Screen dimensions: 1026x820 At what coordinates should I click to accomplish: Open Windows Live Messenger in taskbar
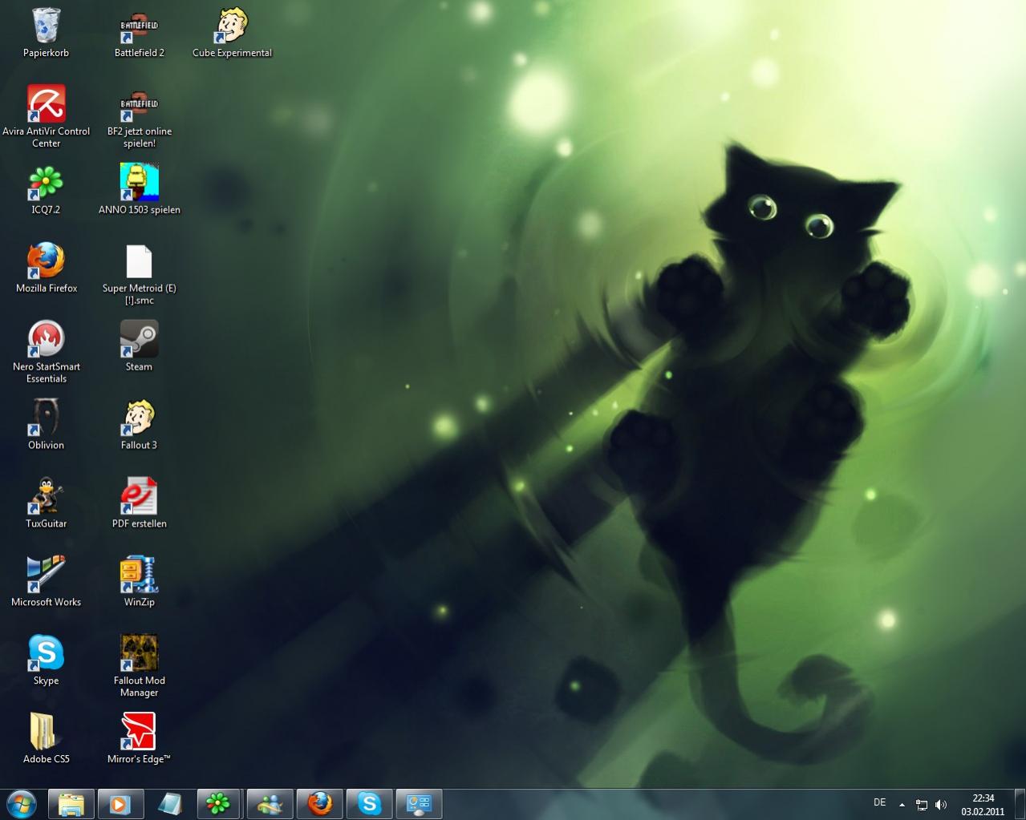(270, 804)
